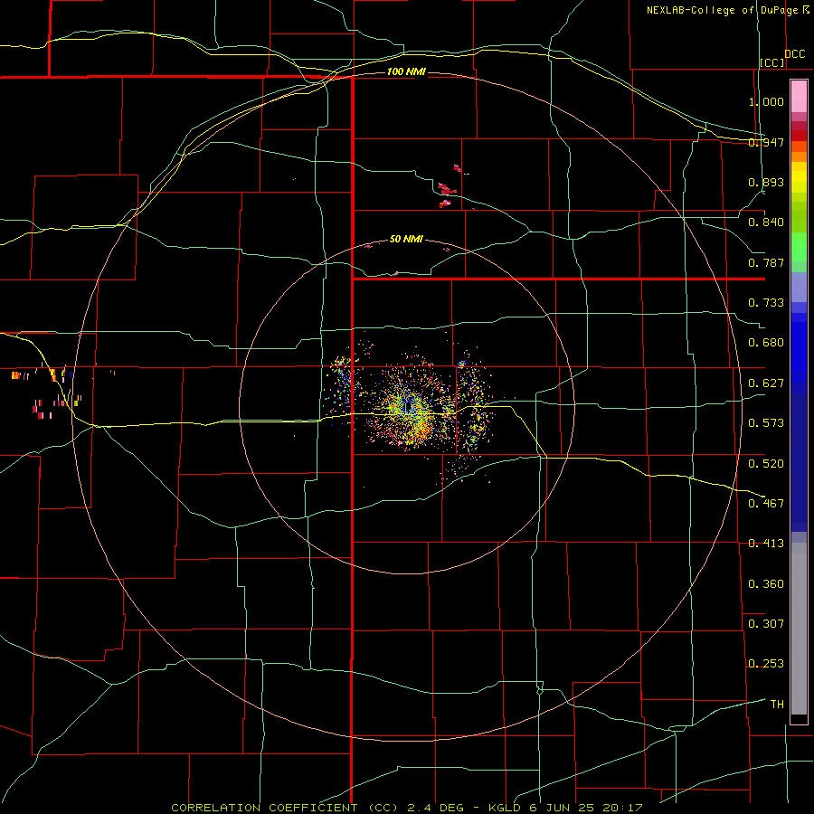Click the 0.413 scale value

pos(766,544)
